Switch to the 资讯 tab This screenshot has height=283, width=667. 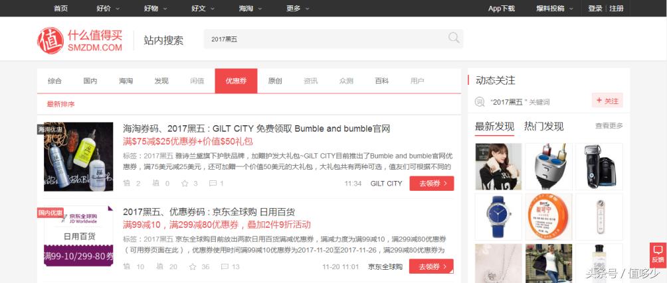pos(310,81)
